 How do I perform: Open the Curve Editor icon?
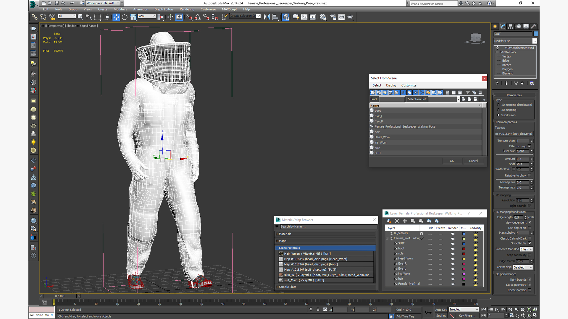(x=304, y=17)
